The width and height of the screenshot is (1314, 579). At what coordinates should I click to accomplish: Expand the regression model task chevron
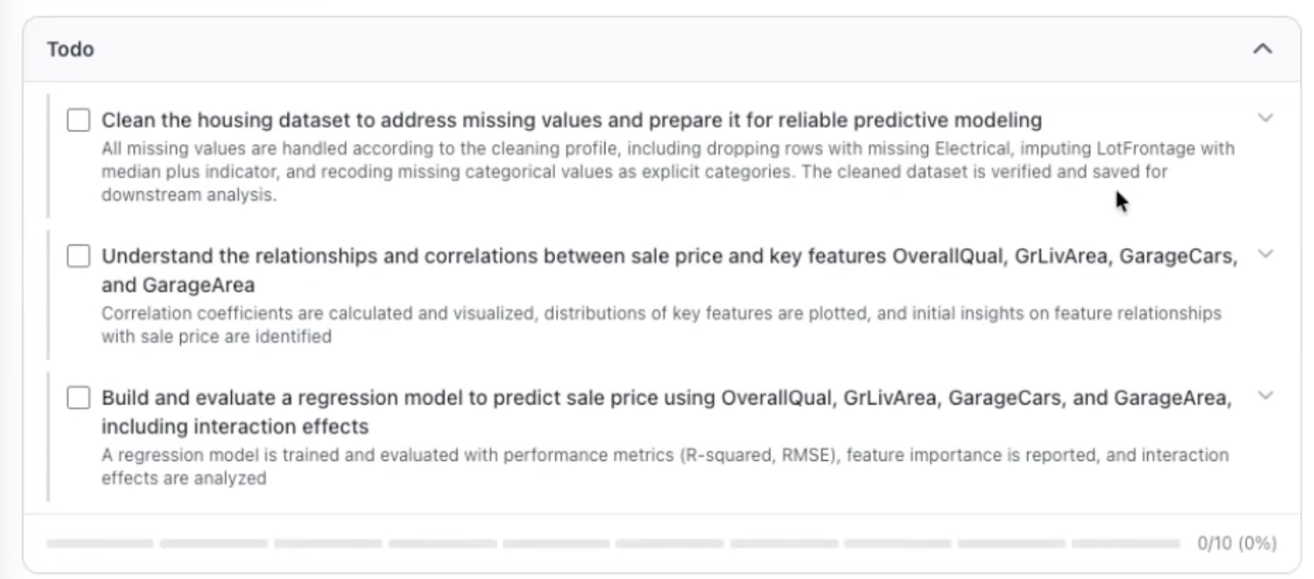point(1265,396)
